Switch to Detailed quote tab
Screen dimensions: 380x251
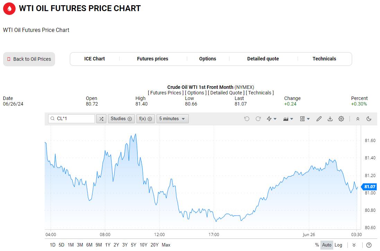(263, 59)
